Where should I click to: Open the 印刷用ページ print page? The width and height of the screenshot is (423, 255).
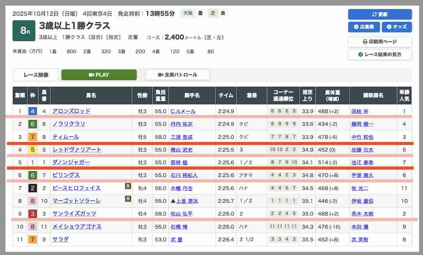tap(380, 42)
